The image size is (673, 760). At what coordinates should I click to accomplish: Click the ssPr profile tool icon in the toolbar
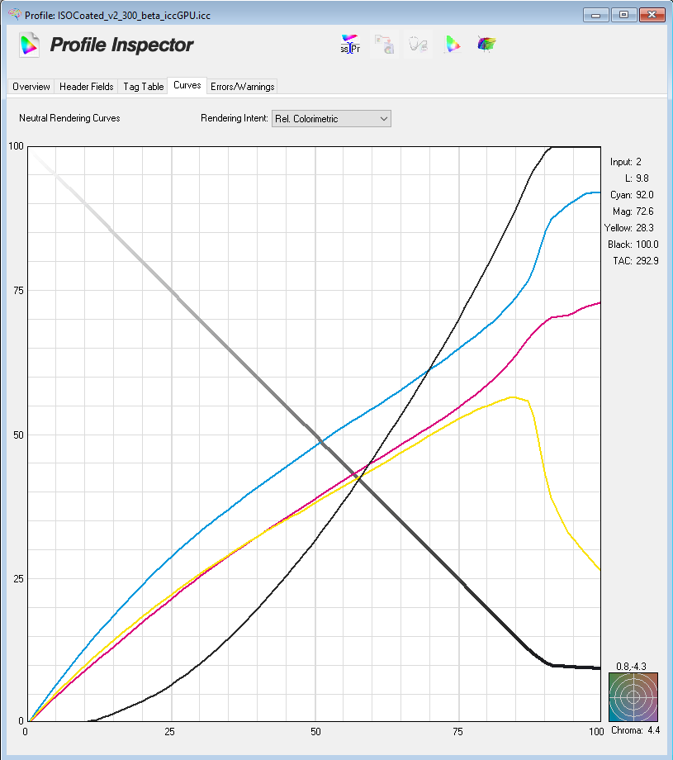click(349, 45)
